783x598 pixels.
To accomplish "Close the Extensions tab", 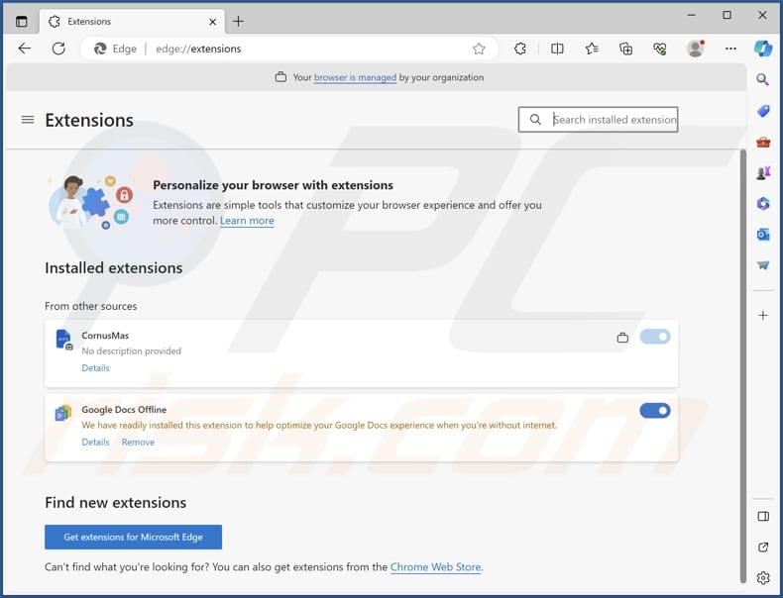I will click(x=212, y=22).
